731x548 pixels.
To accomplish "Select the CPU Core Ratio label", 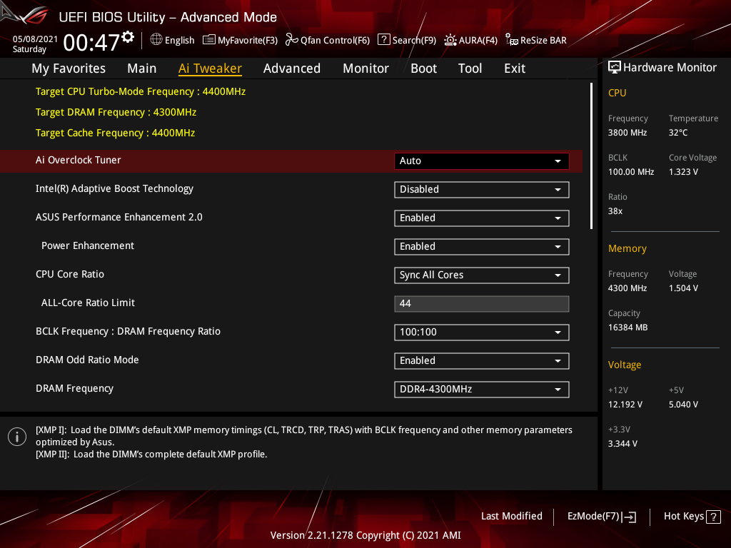I will click(70, 274).
